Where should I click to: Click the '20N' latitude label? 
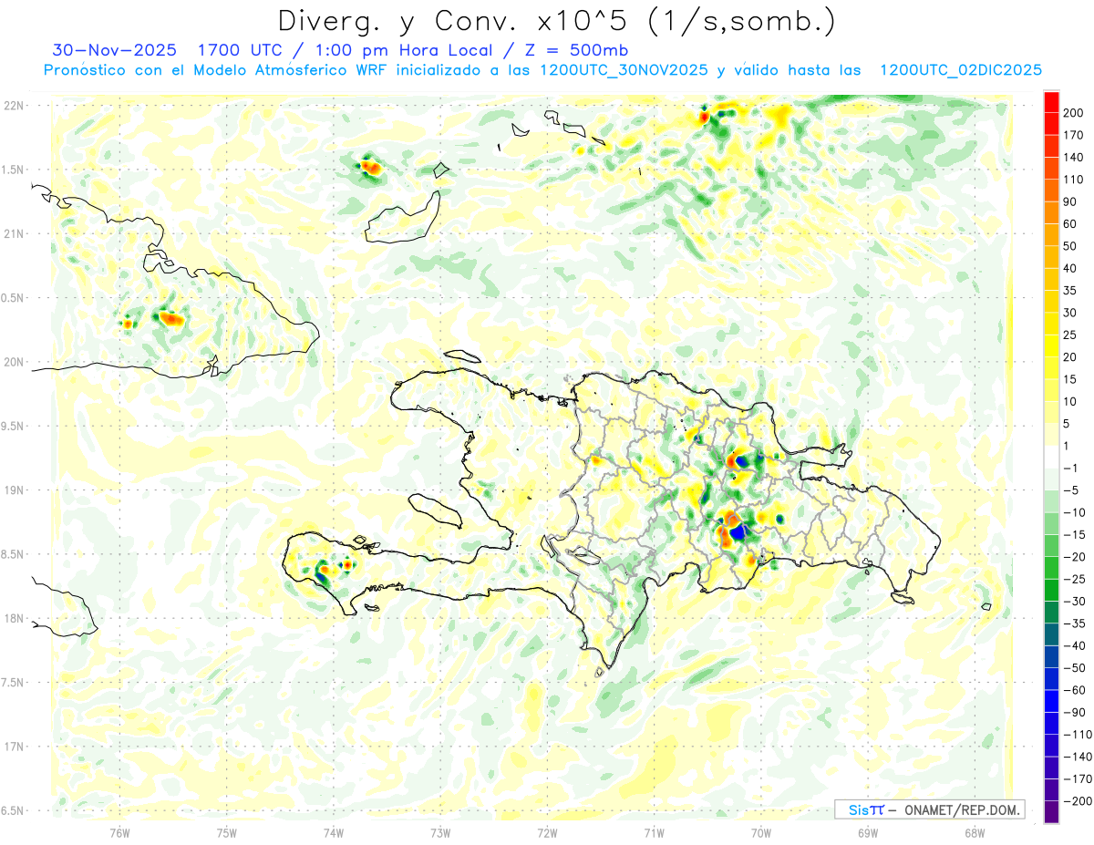coord(14,362)
